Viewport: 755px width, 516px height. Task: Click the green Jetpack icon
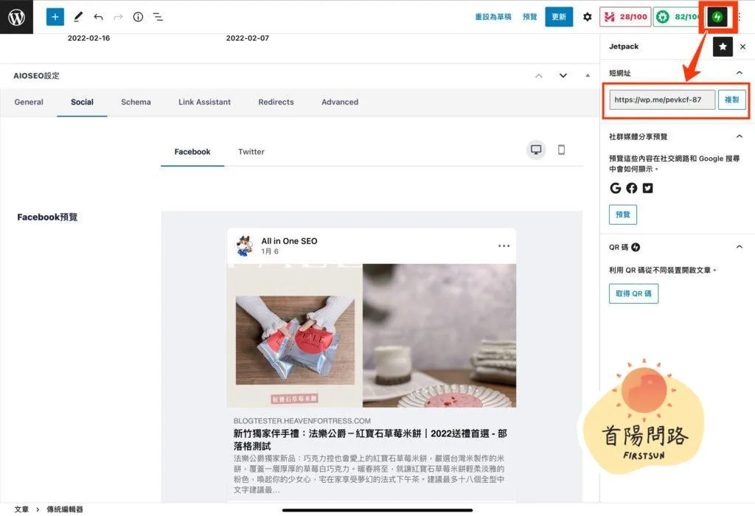(x=717, y=17)
